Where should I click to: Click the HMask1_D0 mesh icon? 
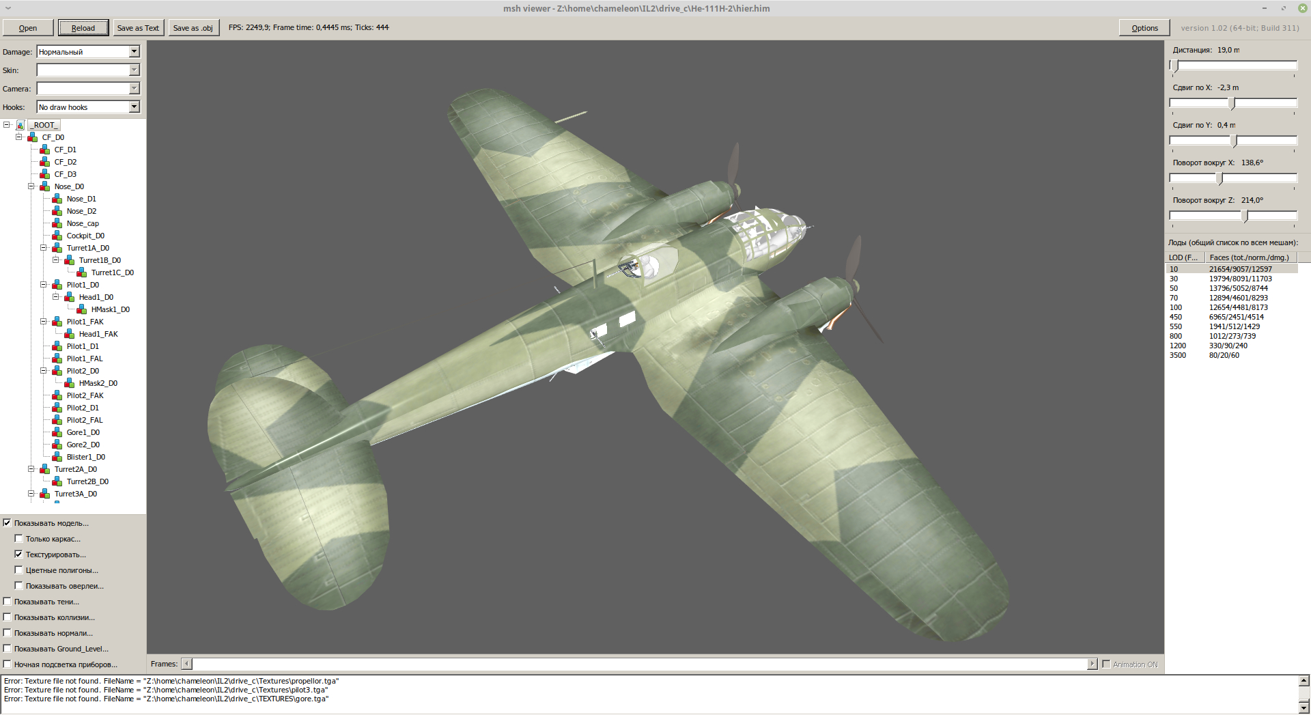coord(81,309)
